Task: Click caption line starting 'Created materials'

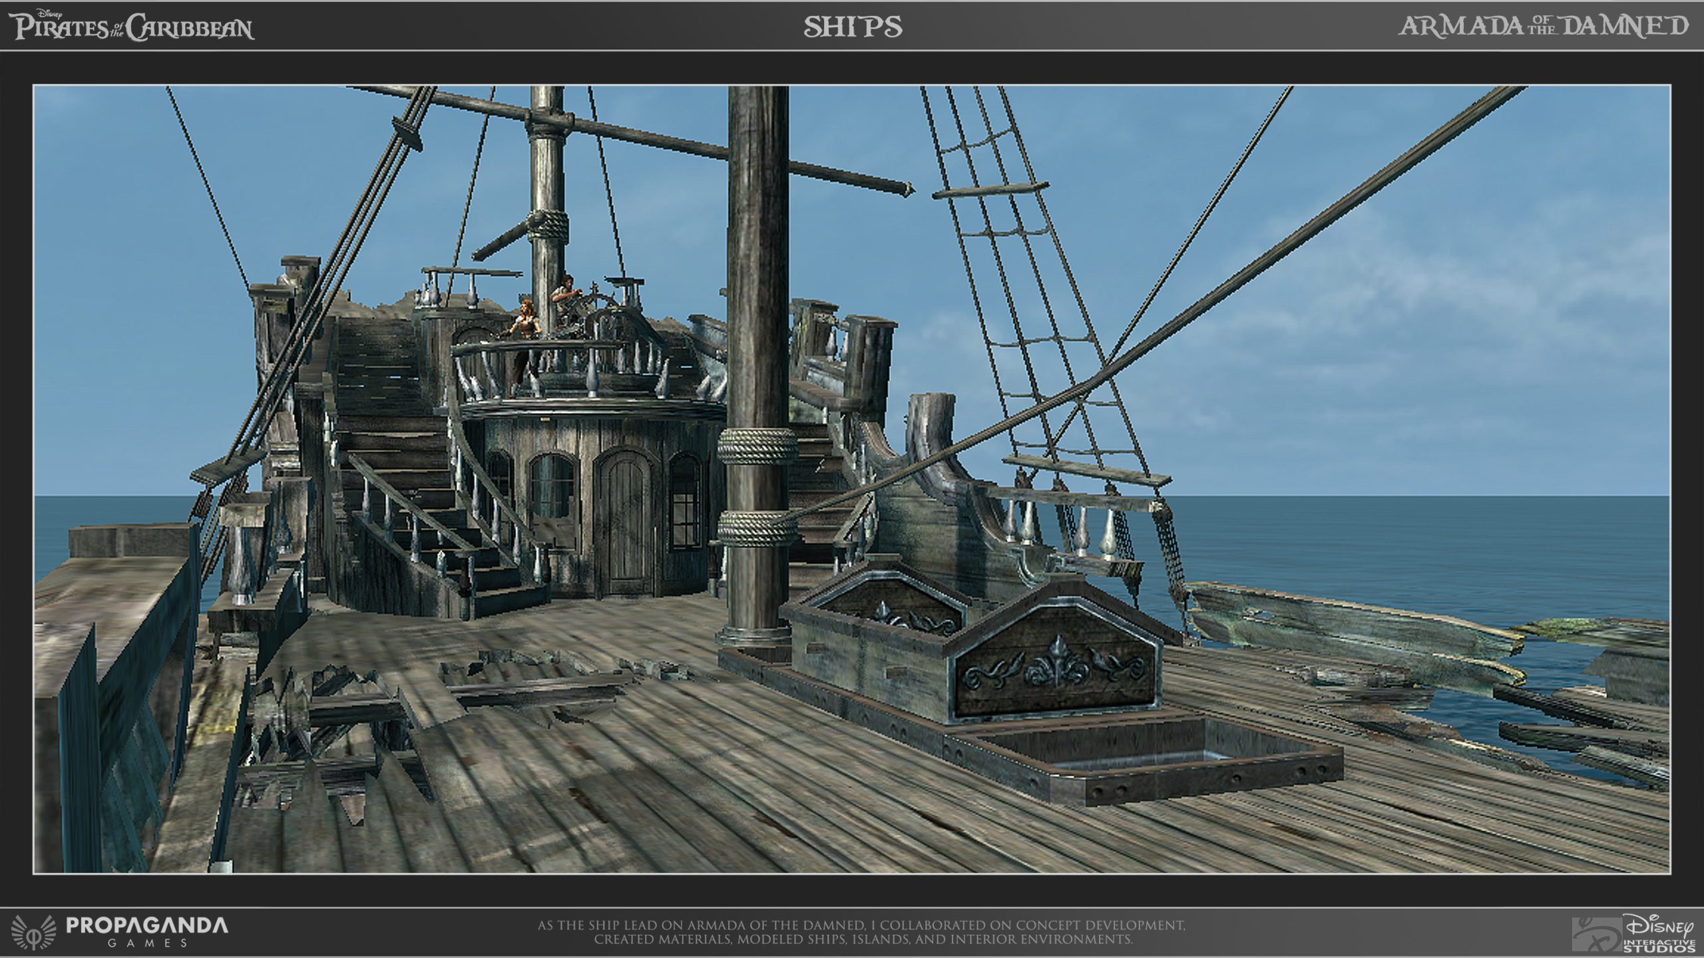Action: point(863,939)
